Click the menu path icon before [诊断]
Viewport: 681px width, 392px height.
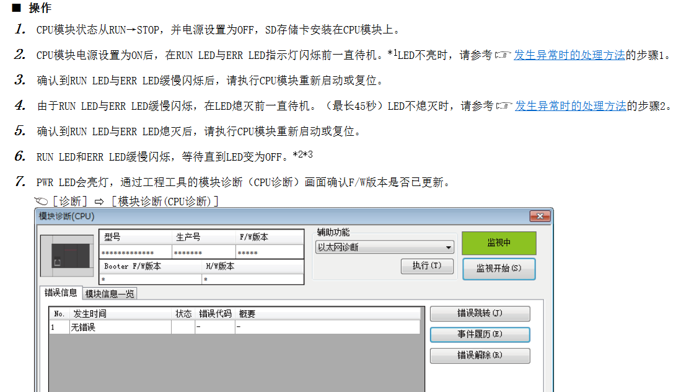[42, 201]
